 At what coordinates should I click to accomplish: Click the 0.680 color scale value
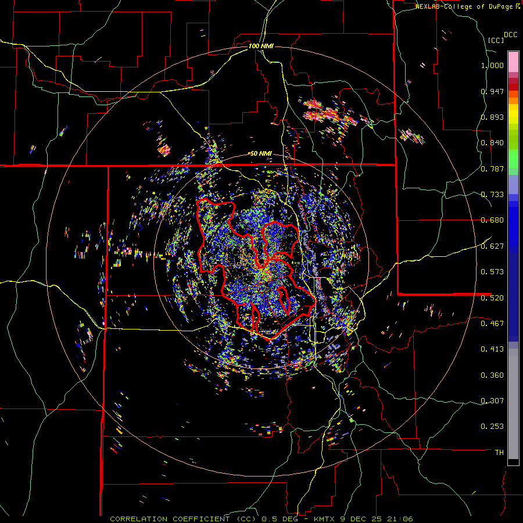pos(492,220)
